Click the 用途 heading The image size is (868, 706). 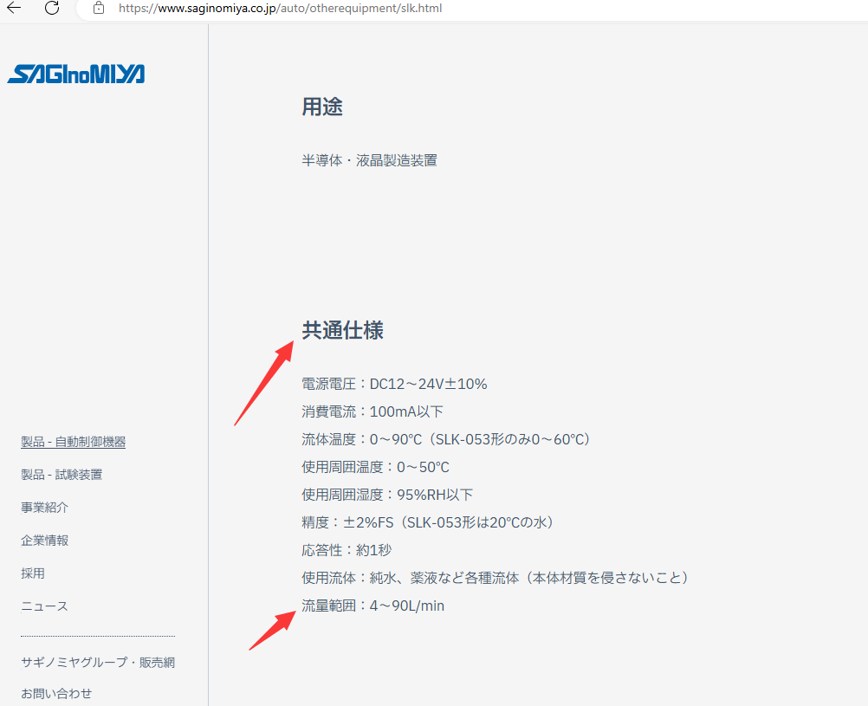coord(321,107)
